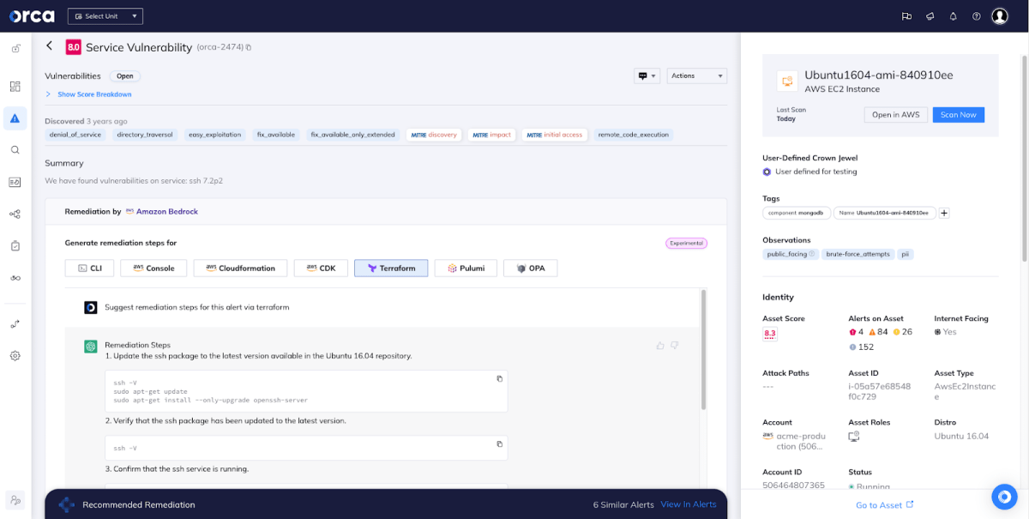Click the MITRE discovery tag
Screen dimensions: 1029x519
click(x=434, y=135)
